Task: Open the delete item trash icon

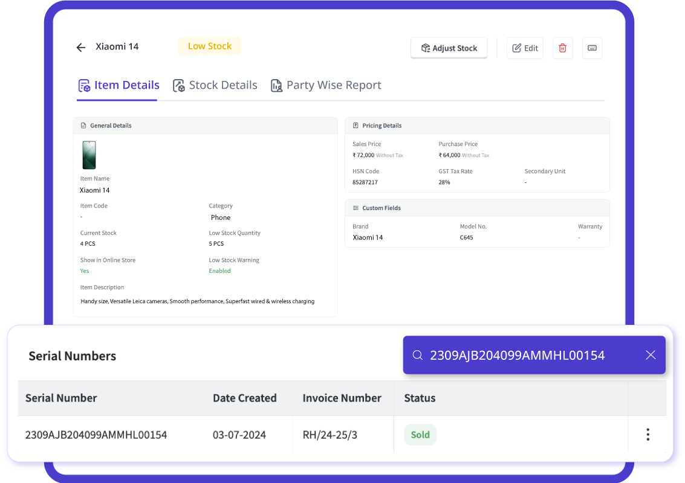Action: coord(562,47)
